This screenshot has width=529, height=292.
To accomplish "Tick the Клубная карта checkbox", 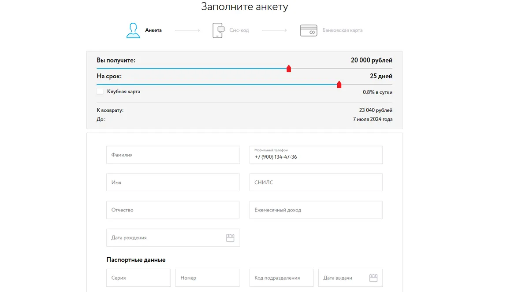I will (x=100, y=91).
